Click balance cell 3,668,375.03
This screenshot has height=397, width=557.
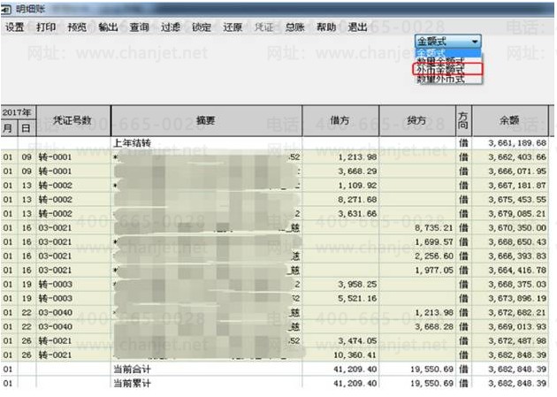coord(517,285)
